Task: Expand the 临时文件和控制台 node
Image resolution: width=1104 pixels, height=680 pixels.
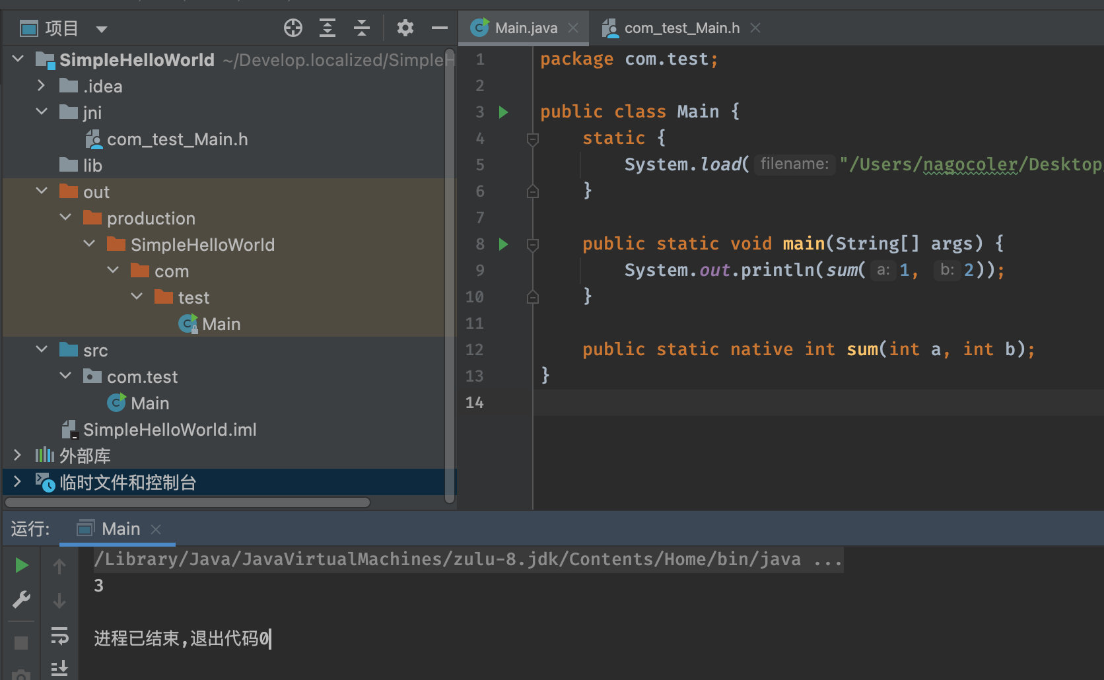Action: pyautogui.click(x=18, y=482)
